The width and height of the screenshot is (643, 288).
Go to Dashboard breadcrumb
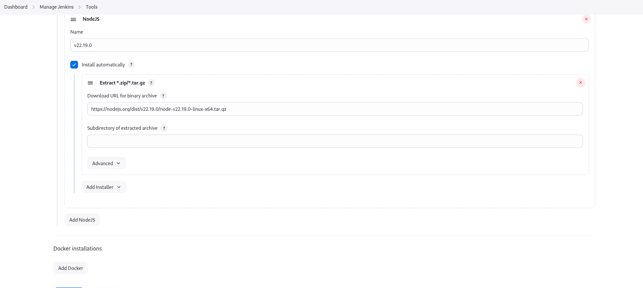[x=16, y=7]
